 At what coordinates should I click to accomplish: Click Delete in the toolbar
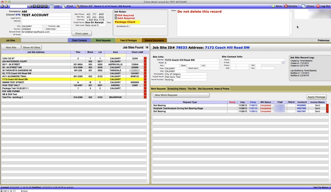pyautogui.click(x=291, y=6)
